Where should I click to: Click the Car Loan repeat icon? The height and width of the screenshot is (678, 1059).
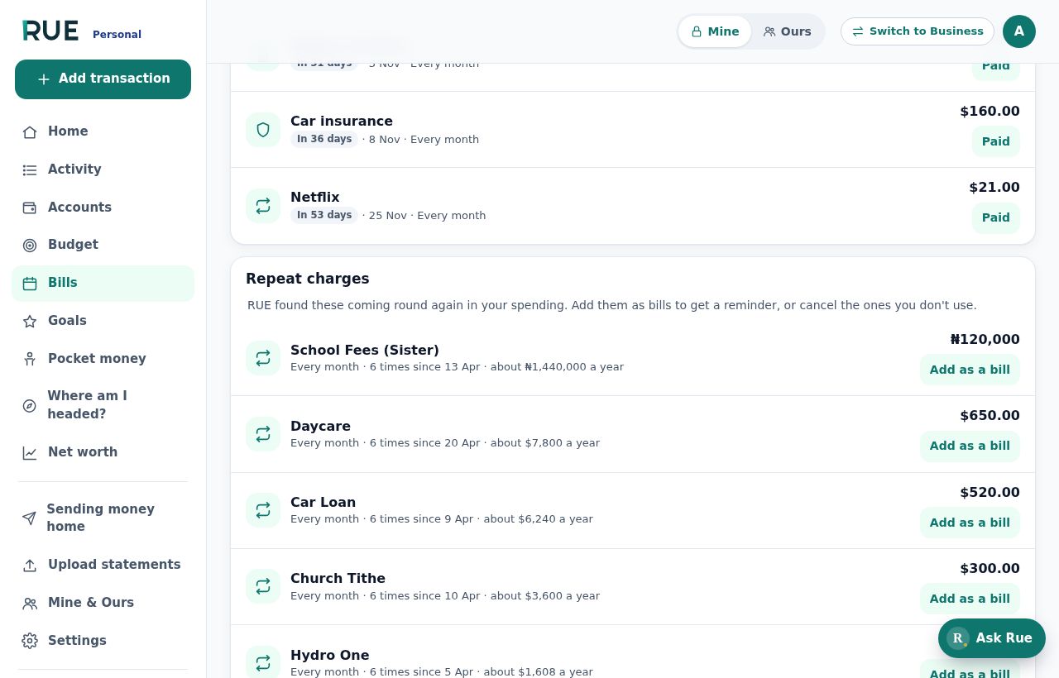tap(263, 510)
